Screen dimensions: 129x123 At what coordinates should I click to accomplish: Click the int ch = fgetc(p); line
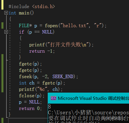[42, 83]
